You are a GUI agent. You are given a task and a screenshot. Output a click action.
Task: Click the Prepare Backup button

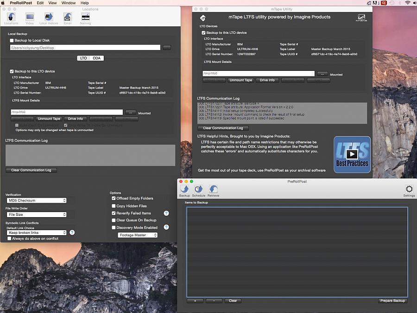point(392,301)
